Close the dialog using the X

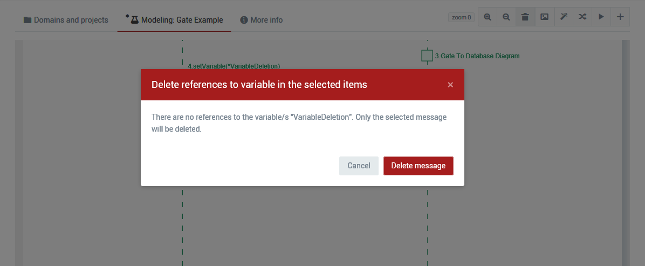(450, 85)
